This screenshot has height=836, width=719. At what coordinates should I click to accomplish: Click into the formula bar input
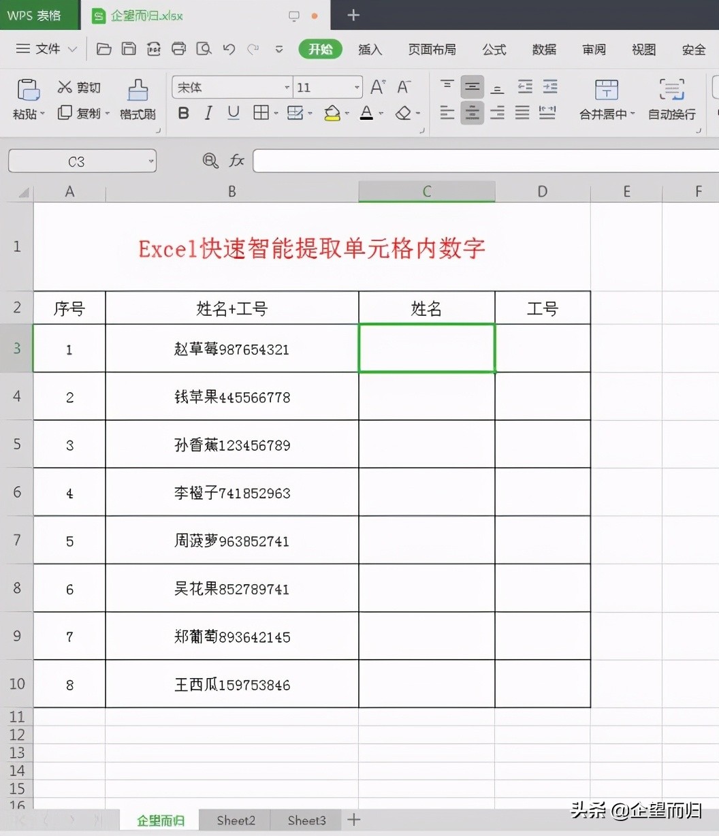(x=485, y=161)
